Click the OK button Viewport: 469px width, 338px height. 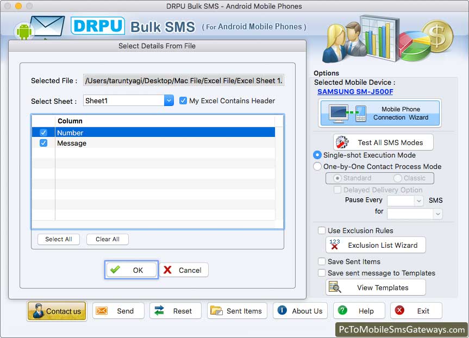[x=132, y=270]
